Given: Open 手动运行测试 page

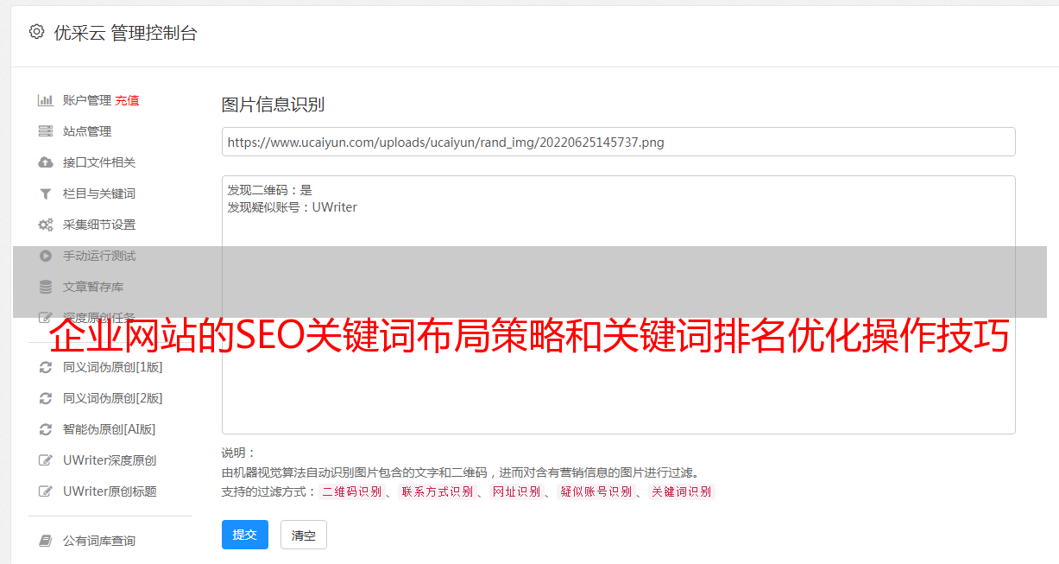Looking at the screenshot, I should [x=99, y=256].
